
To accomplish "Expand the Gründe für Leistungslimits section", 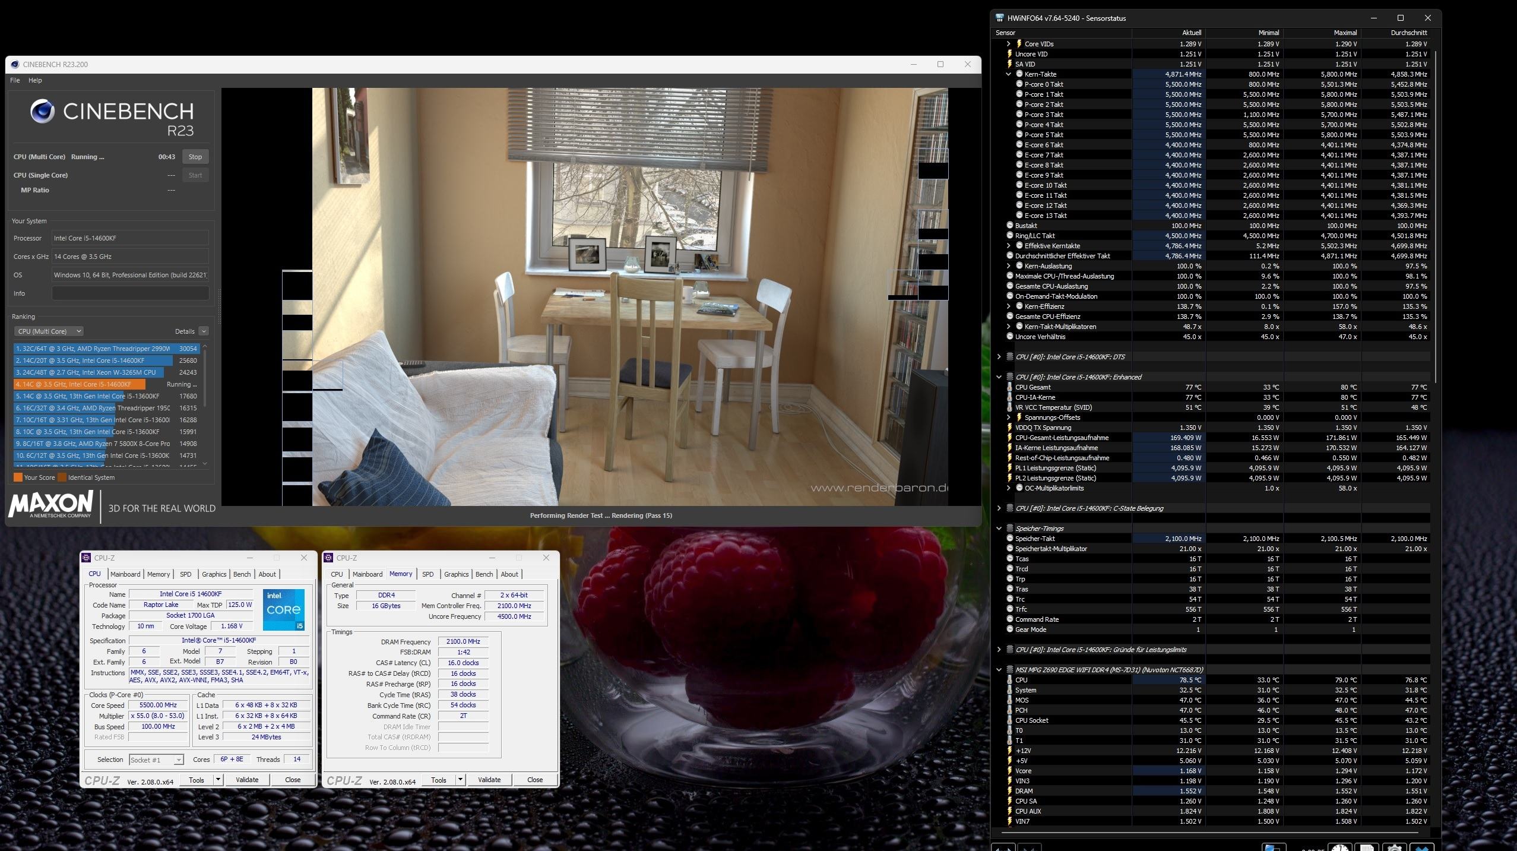I will pyautogui.click(x=999, y=650).
